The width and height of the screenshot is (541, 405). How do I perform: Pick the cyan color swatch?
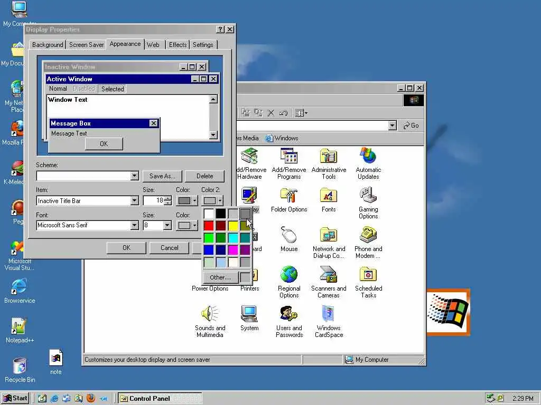(233, 238)
